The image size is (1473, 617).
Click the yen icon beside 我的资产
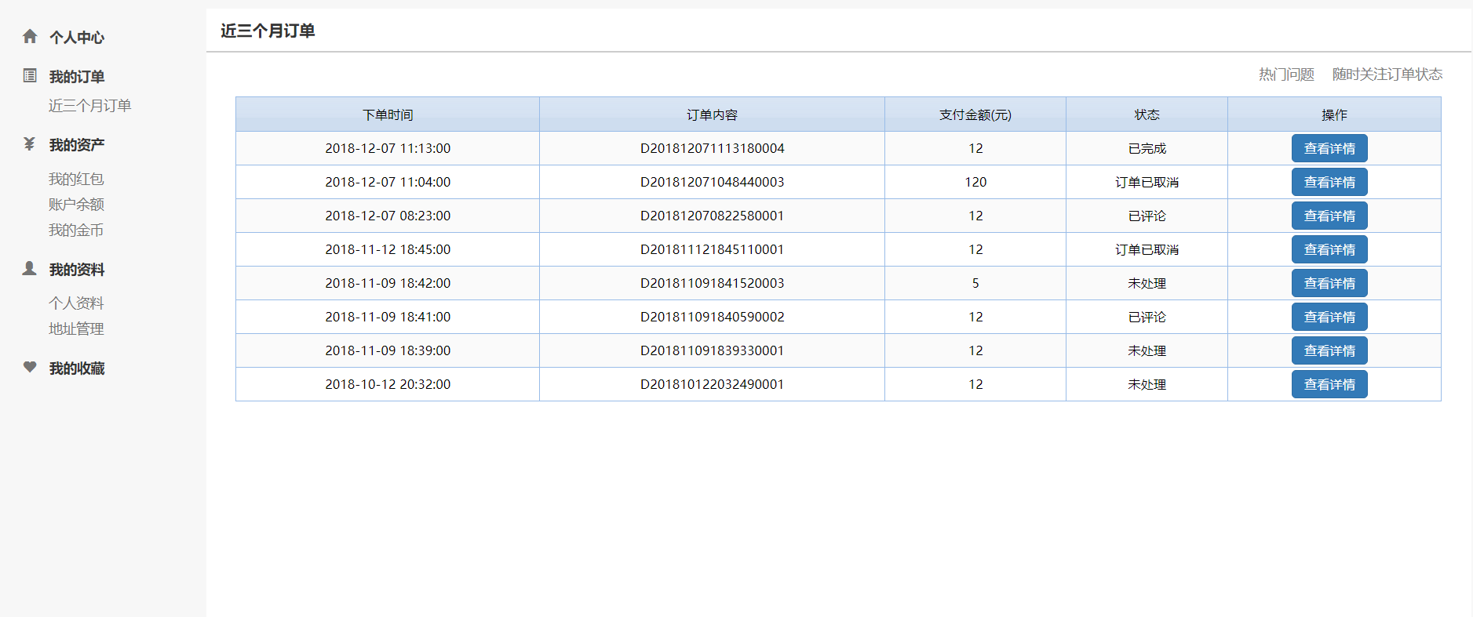point(30,143)
